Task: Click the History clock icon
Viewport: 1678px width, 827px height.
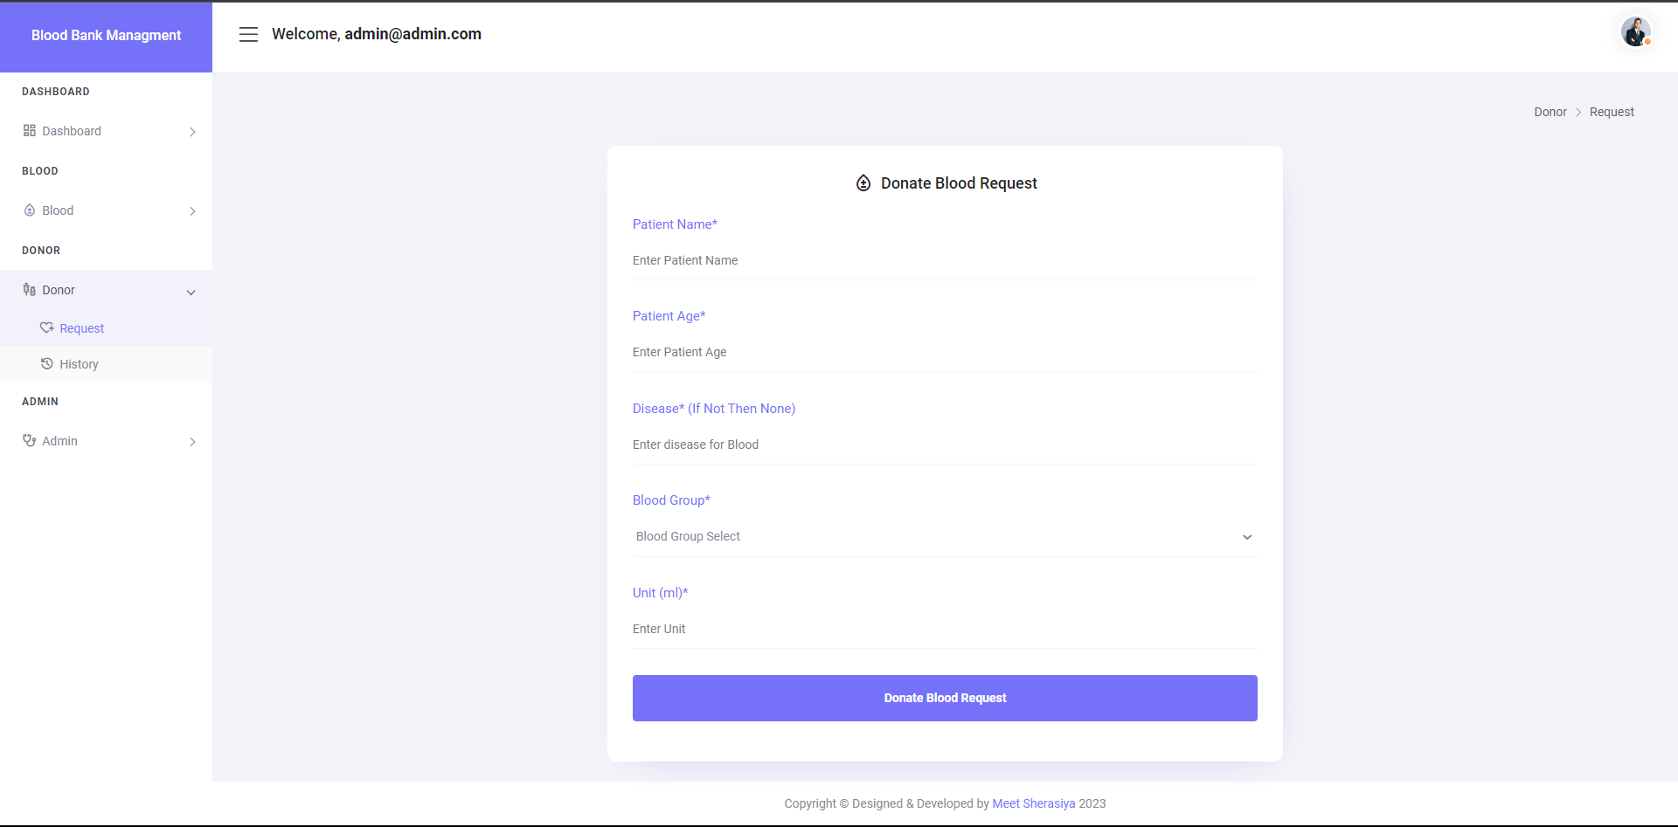Action: (x=47, y=364)
